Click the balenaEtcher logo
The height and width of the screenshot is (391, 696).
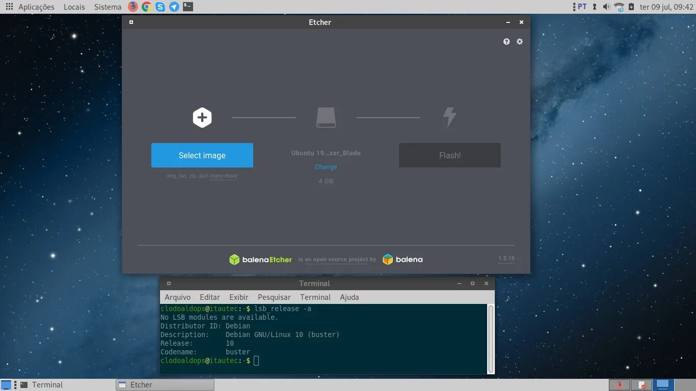pyautogui.click(x=260, y=260)
